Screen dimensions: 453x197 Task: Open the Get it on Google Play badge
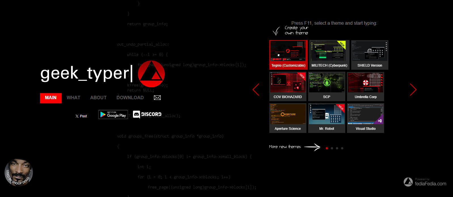(113, 115)
